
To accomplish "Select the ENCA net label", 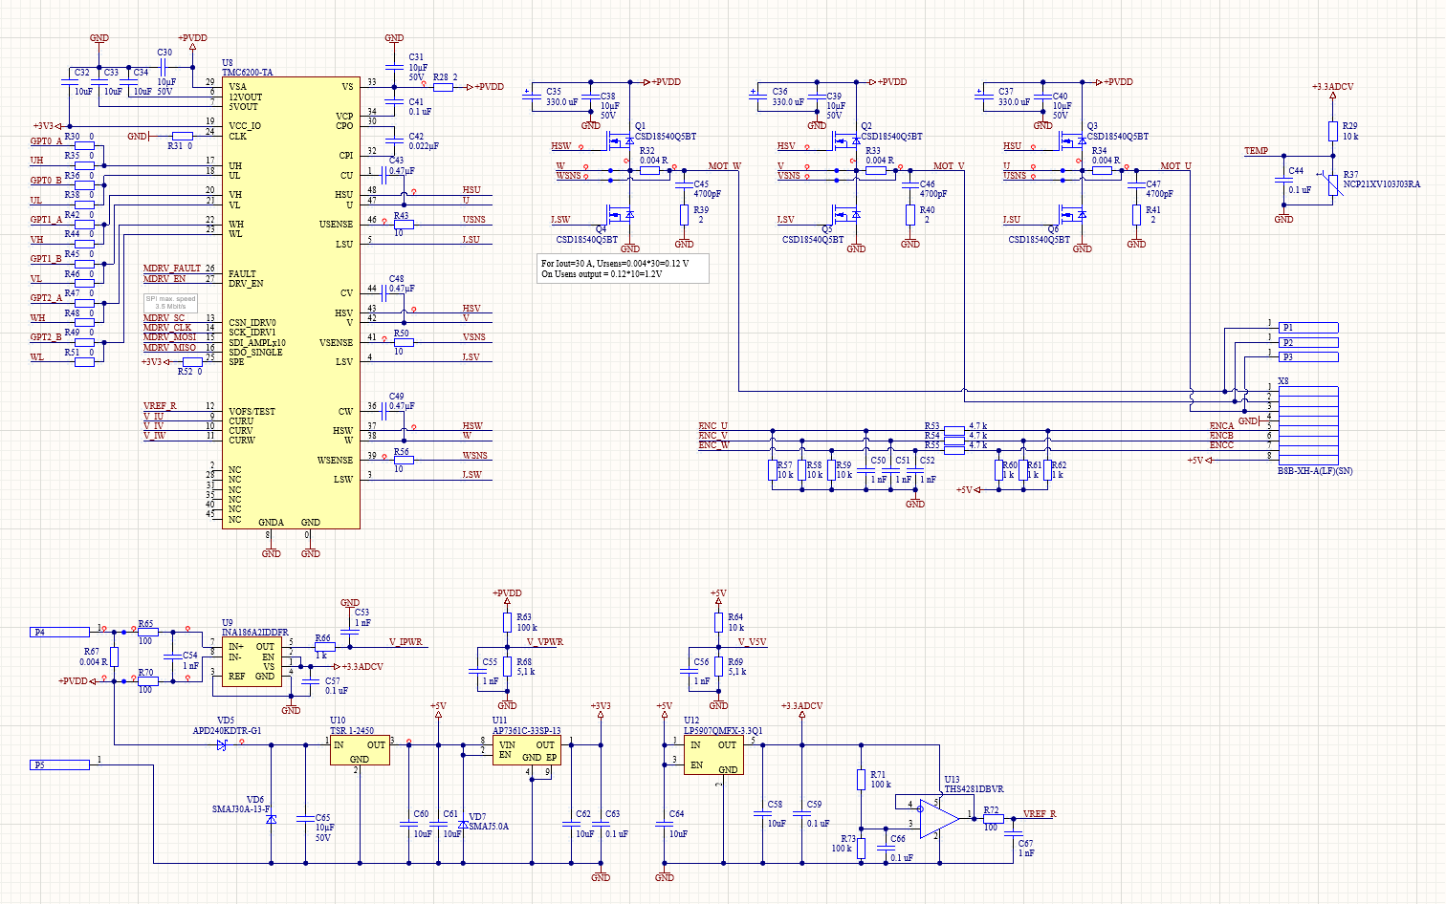I will coord(1221,426).
